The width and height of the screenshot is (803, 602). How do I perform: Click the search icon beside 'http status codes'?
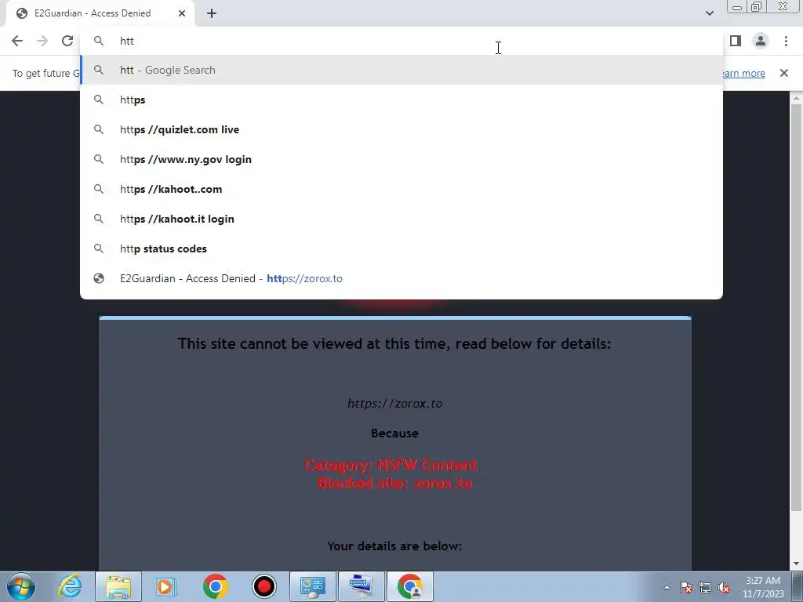click(99, 248)
